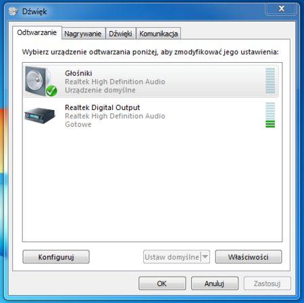The height and width of the screenshot is (303, 304).
Task: Open Właściwości for the selected device
Action: tap(249, 256)
